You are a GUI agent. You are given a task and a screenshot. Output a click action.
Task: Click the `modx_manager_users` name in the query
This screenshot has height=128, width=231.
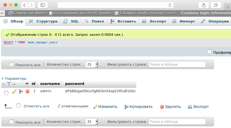tap(43, 42)
